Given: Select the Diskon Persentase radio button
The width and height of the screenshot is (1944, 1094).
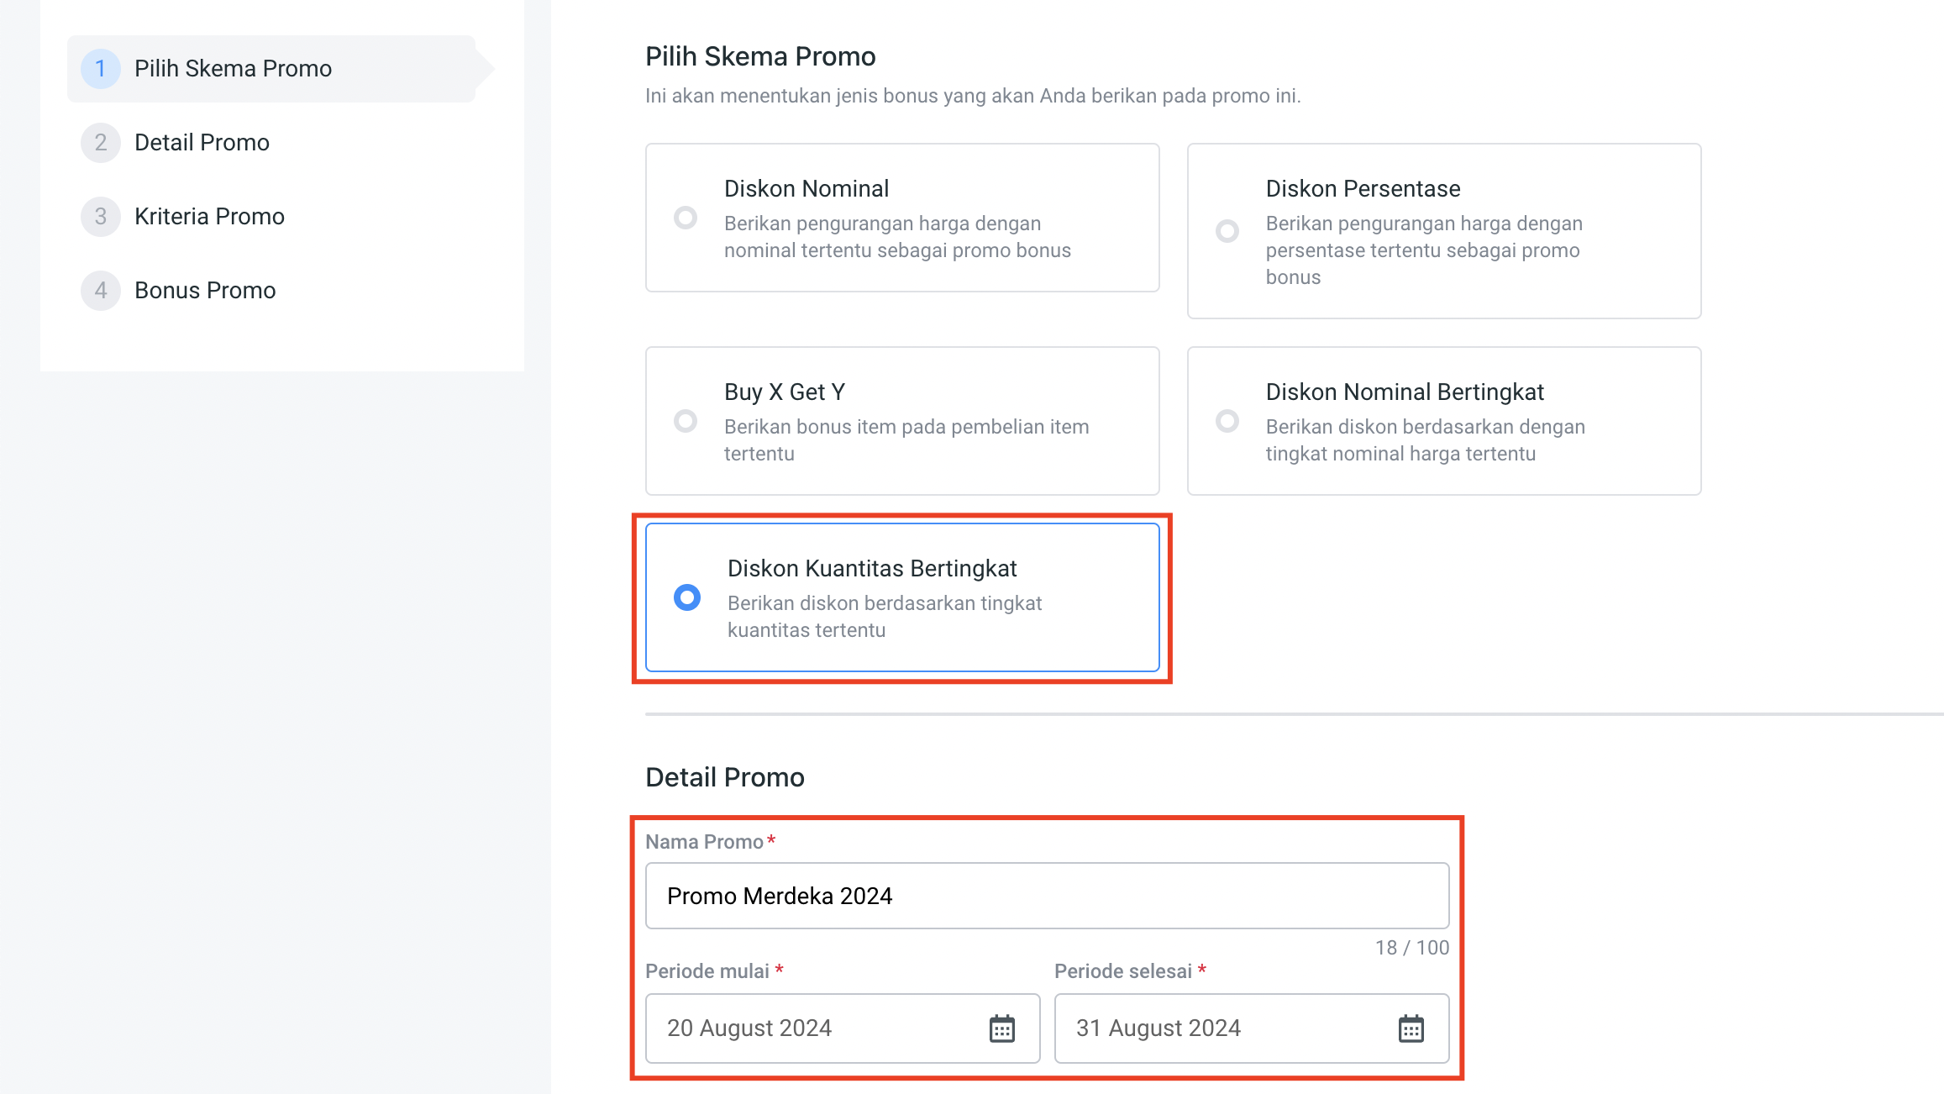Looking at the screenshot, I should (x=1227, y=231).
